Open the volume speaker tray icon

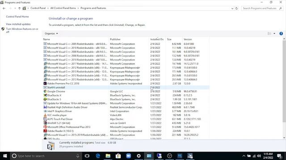tap(259, 156)
